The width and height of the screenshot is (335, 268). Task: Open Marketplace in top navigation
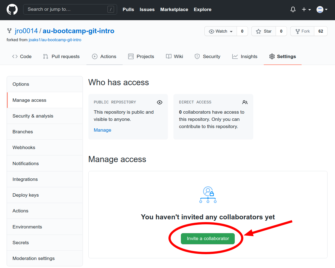[174, 9]
